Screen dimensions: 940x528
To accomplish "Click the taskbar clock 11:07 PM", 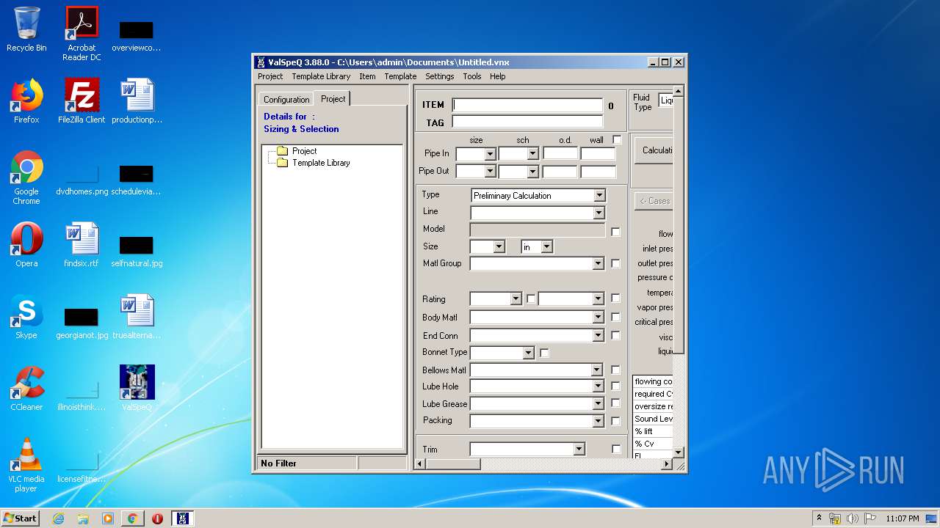I will tap(903, 518).
